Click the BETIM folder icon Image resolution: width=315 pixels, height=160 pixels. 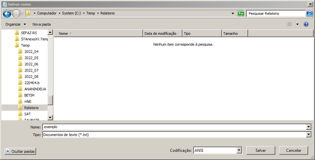[20, 95]
